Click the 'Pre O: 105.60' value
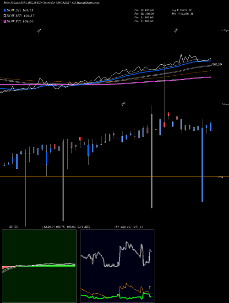The image size is (229, 303). pyautogui.click(x=144, y=10)
